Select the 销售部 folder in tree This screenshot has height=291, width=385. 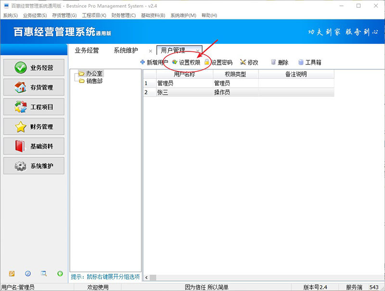pyautogui.click(x=90, y=81)
